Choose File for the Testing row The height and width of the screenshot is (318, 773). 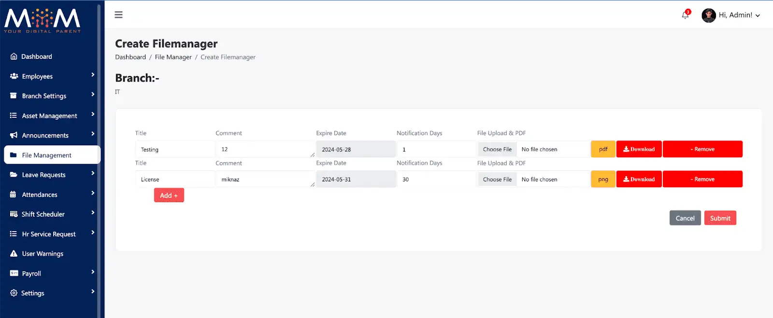[497, 150]
